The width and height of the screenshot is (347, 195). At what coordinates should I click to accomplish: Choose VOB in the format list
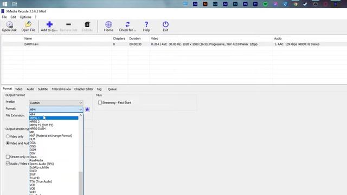(x=54, y=188)
